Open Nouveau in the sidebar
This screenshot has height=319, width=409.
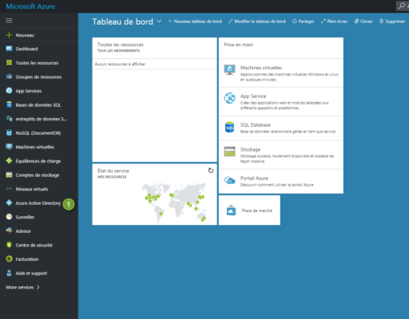click(x=25, y=35)
